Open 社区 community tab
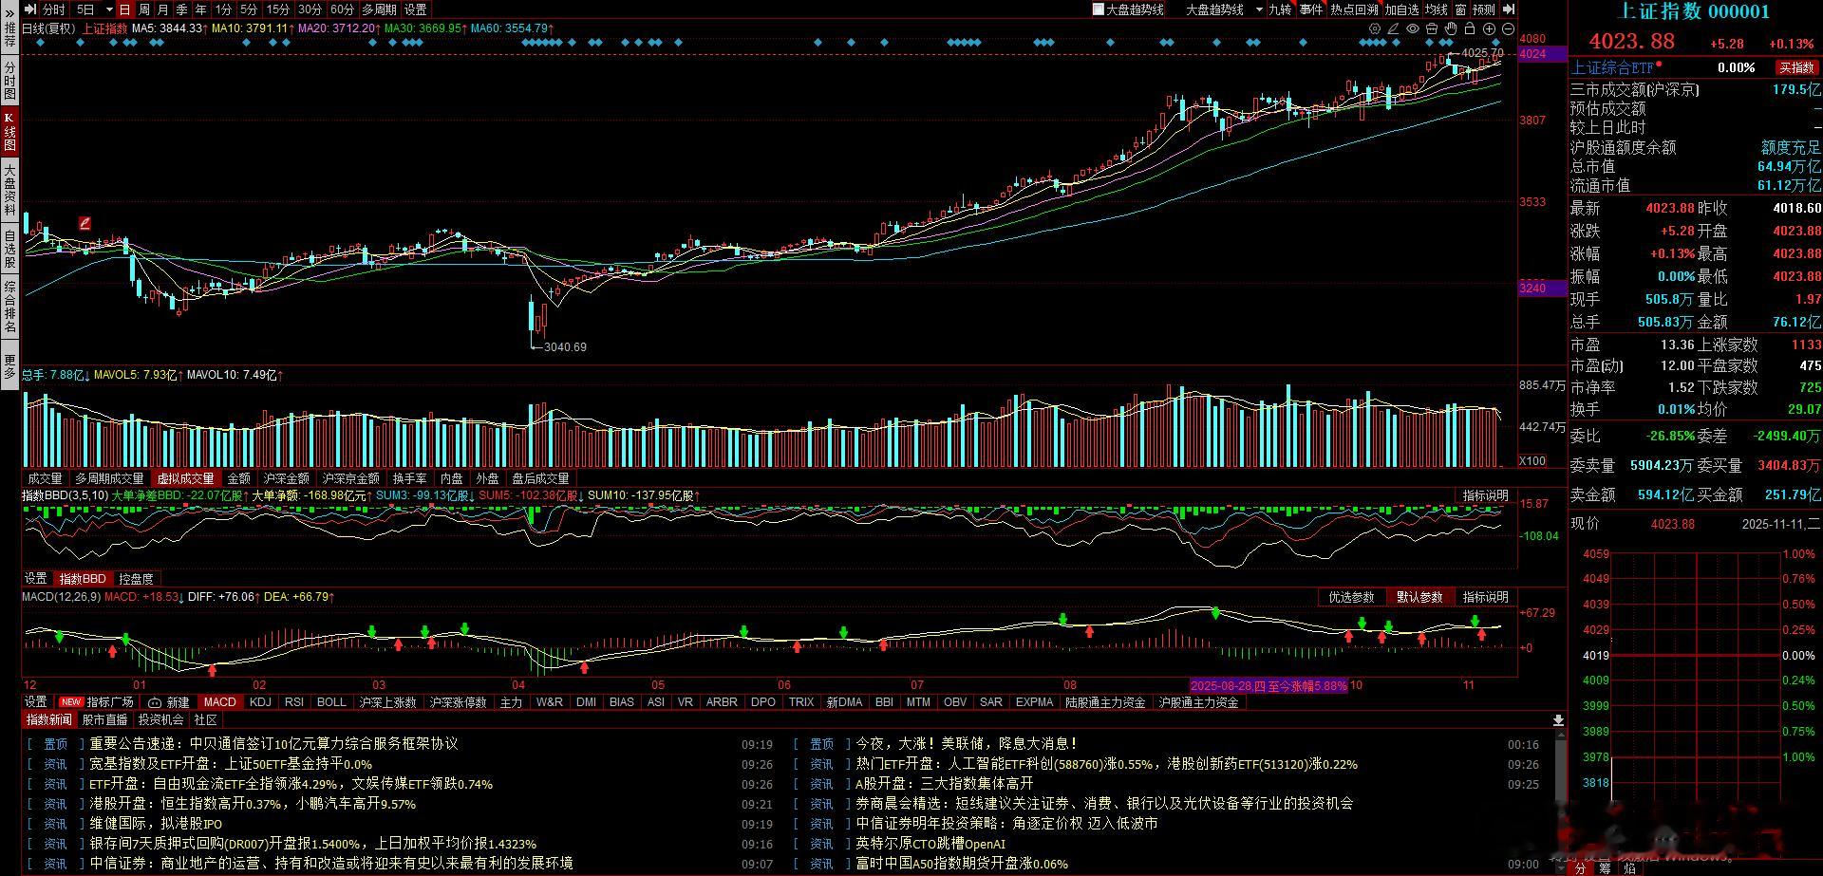Image resolution: width=1823 pixels, height=876 pixels. (x=205, y=720)
